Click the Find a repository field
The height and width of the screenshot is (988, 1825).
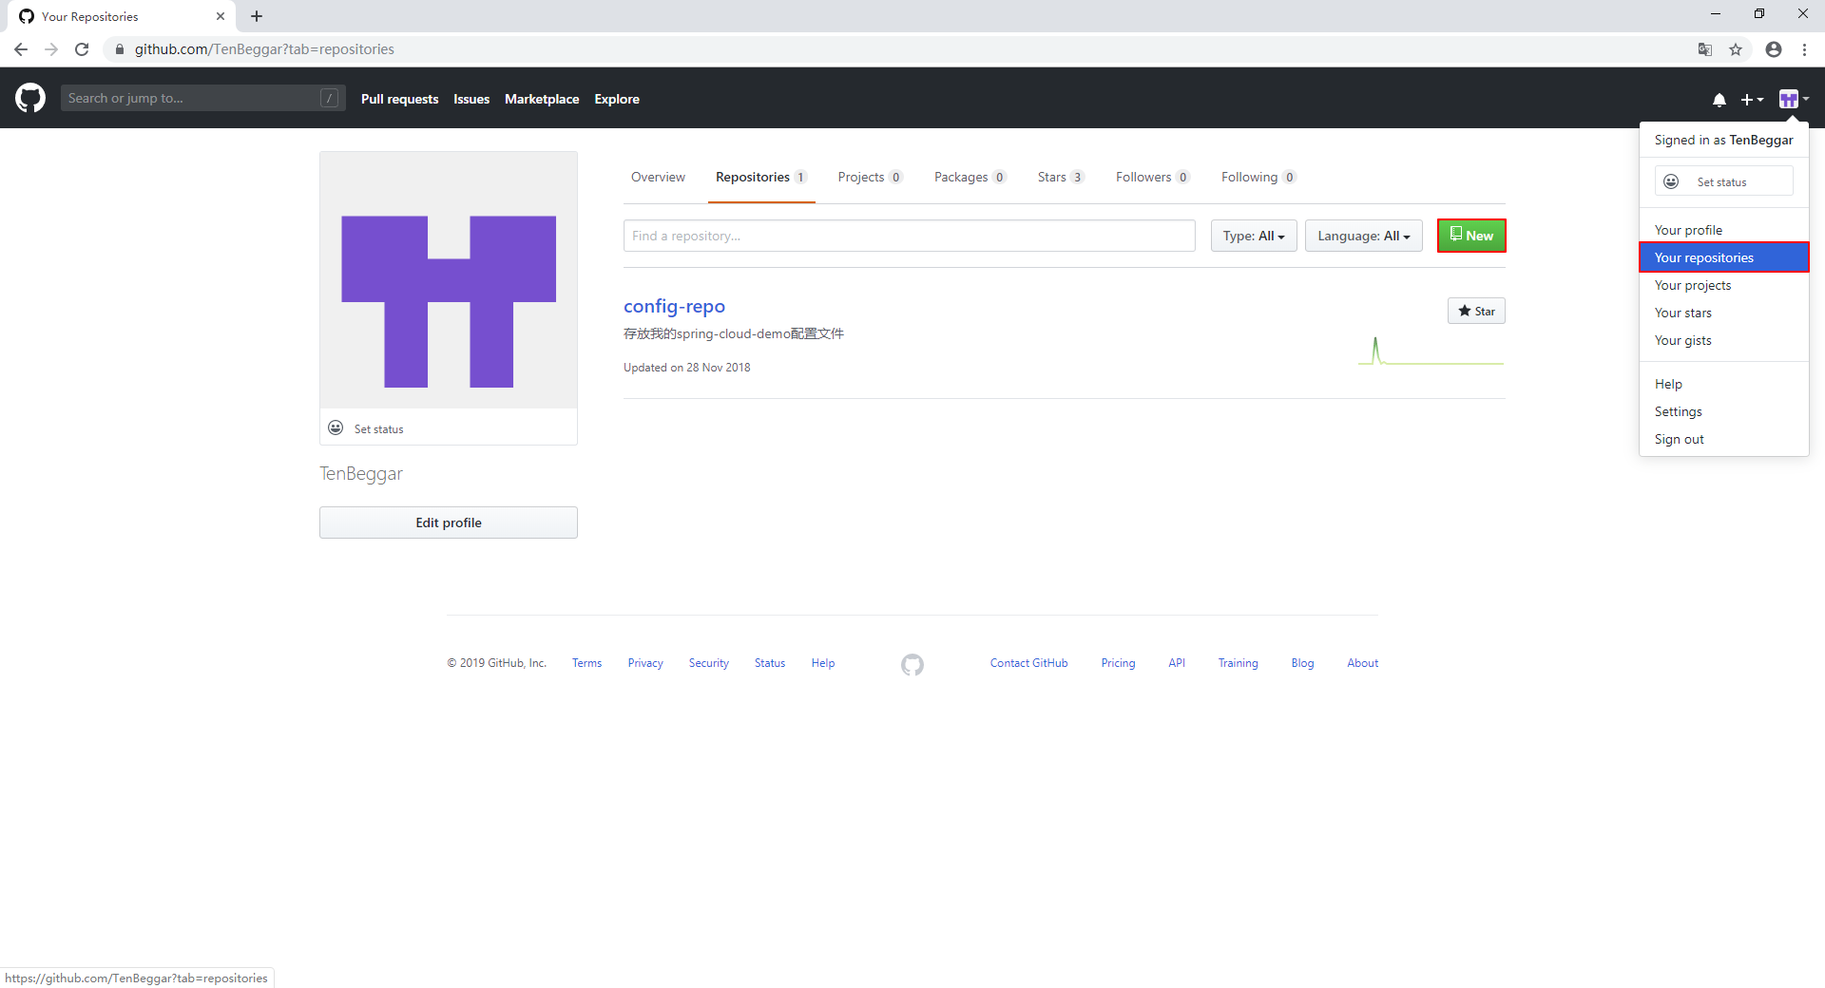pos(909,236)
